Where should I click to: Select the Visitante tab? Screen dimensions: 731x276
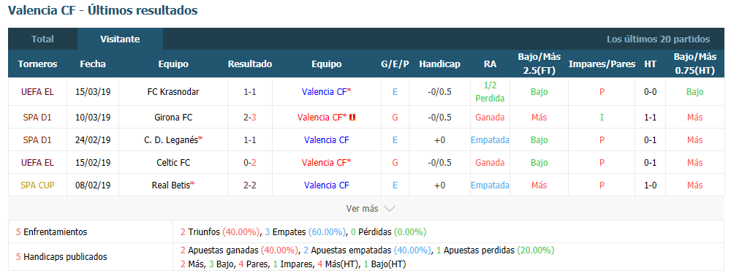click(x=120, y=39)
